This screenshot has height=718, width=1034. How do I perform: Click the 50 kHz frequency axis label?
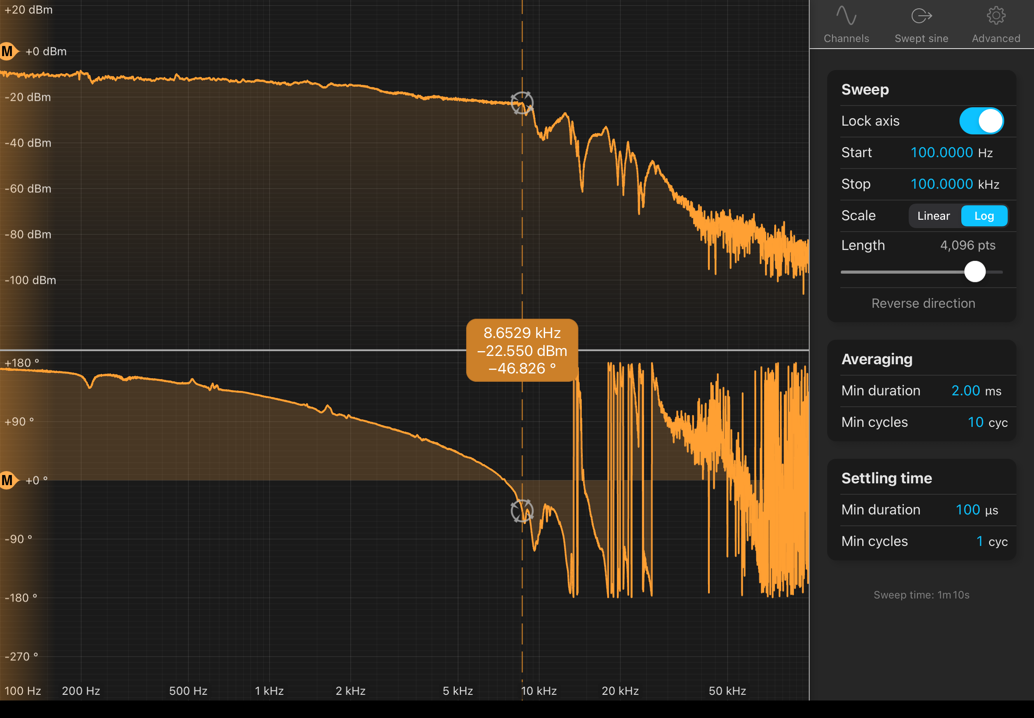[x=727, y=690]
